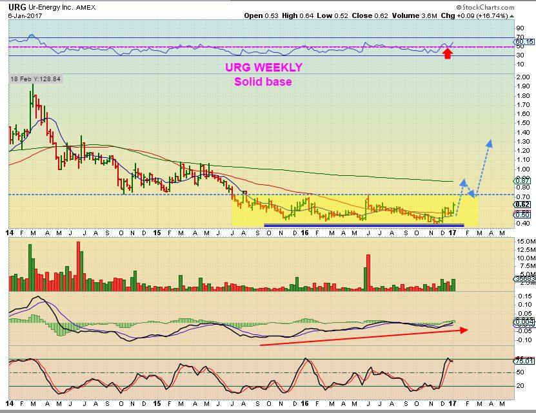Select the URG WEEKLY title annotation
Image resolution: width=536 pixels, height=413 pixels.
coord(263,68)
